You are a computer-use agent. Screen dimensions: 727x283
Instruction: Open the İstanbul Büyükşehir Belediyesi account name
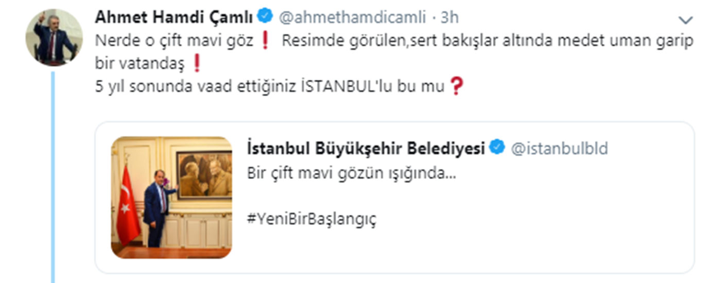click(366, 149)
